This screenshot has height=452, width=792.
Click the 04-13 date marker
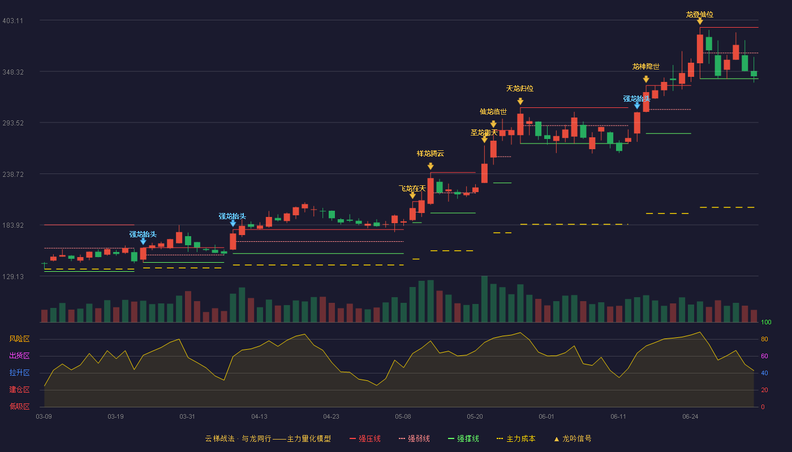[260, 416]
